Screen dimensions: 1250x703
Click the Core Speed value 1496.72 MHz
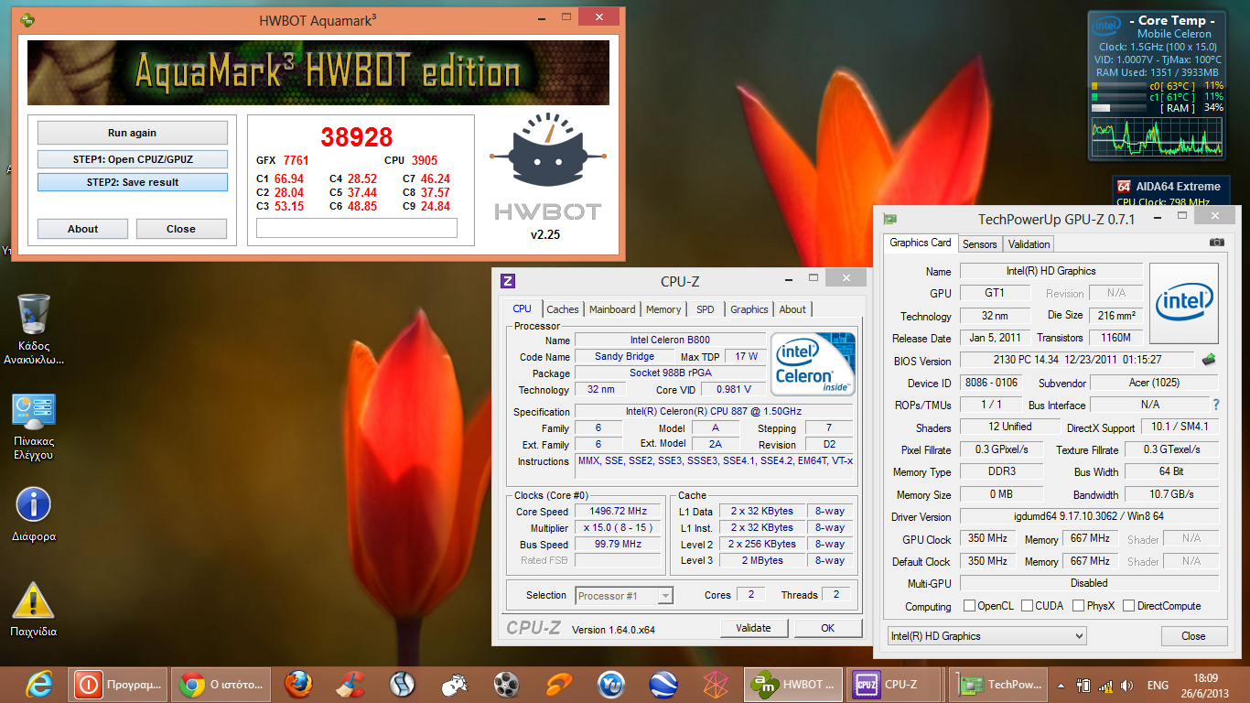click(620, 512)
